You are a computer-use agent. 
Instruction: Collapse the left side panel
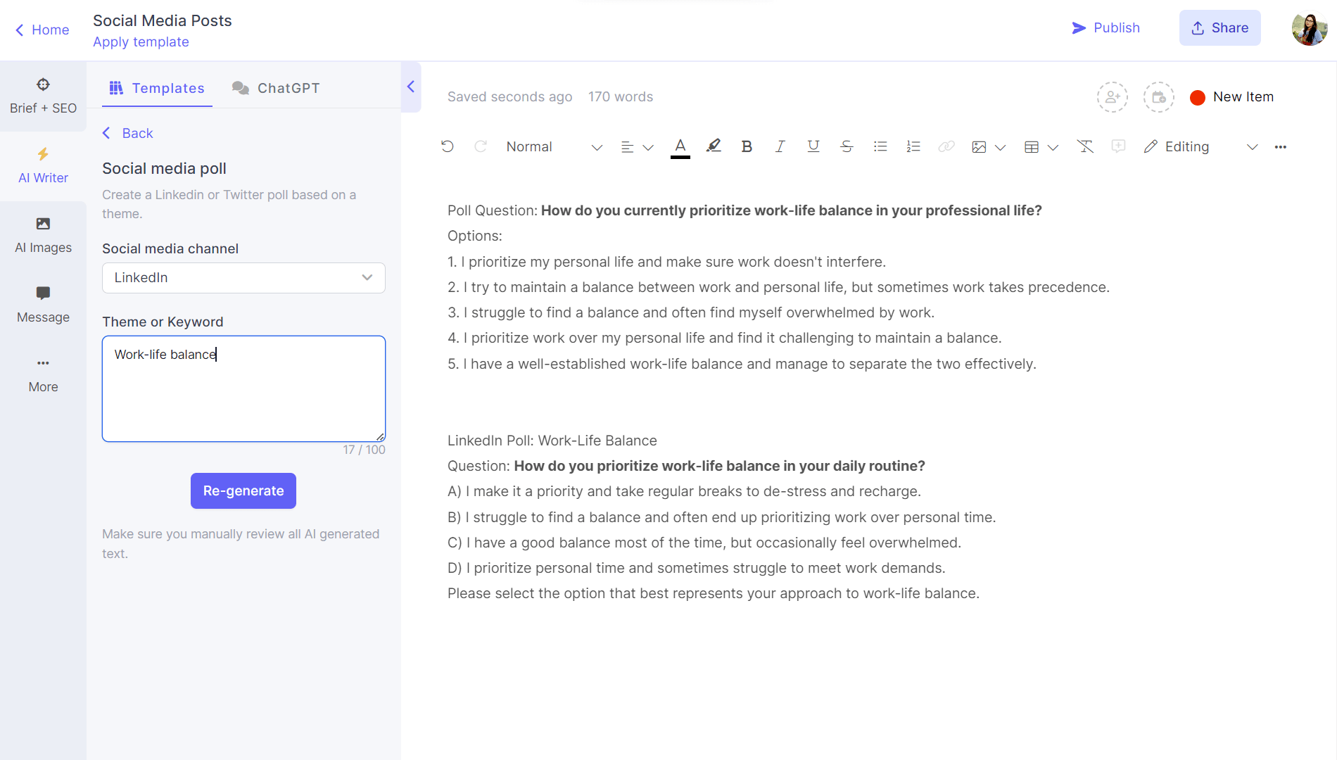[x=411, y=87]
